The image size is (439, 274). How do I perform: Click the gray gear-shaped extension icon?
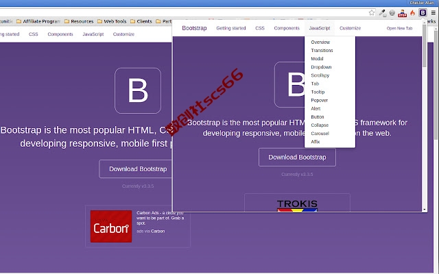(x=392, y=12)
